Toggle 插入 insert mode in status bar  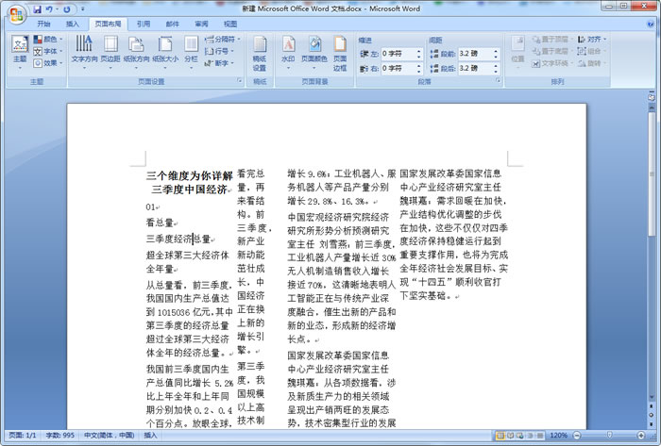[151, 436]
